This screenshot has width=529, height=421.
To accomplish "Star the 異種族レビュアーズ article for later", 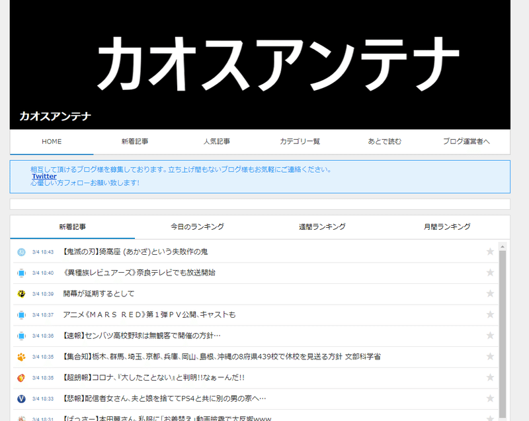I will coord(490,273).
